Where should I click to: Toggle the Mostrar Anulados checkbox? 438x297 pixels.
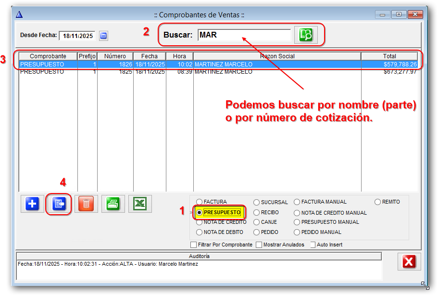click(259, 245)
